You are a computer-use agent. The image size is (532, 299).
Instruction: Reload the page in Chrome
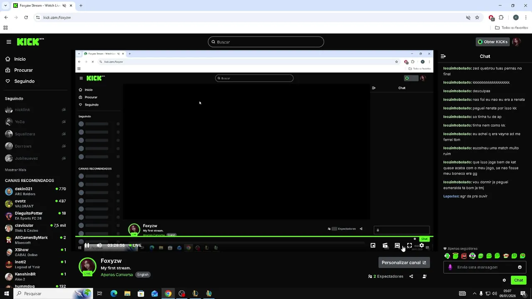[26, 17]
